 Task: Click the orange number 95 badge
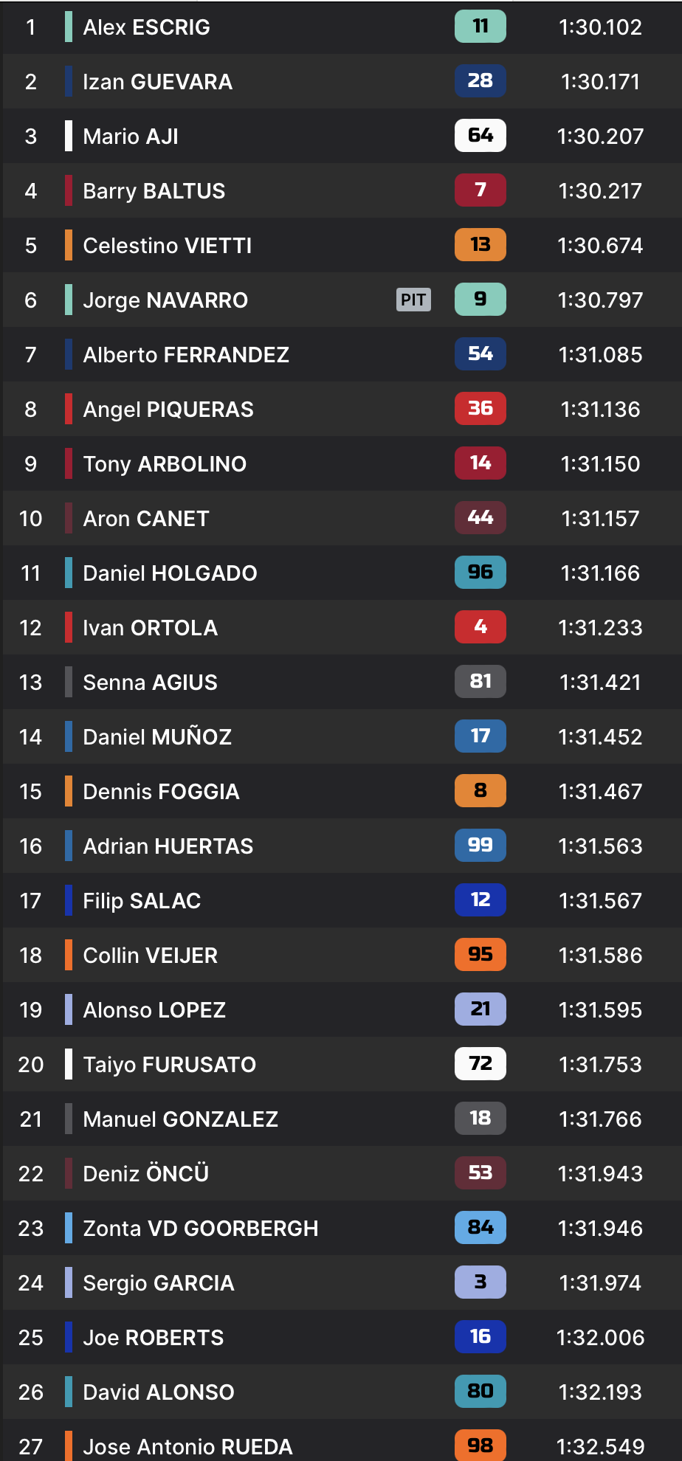[x=480, y=955]
